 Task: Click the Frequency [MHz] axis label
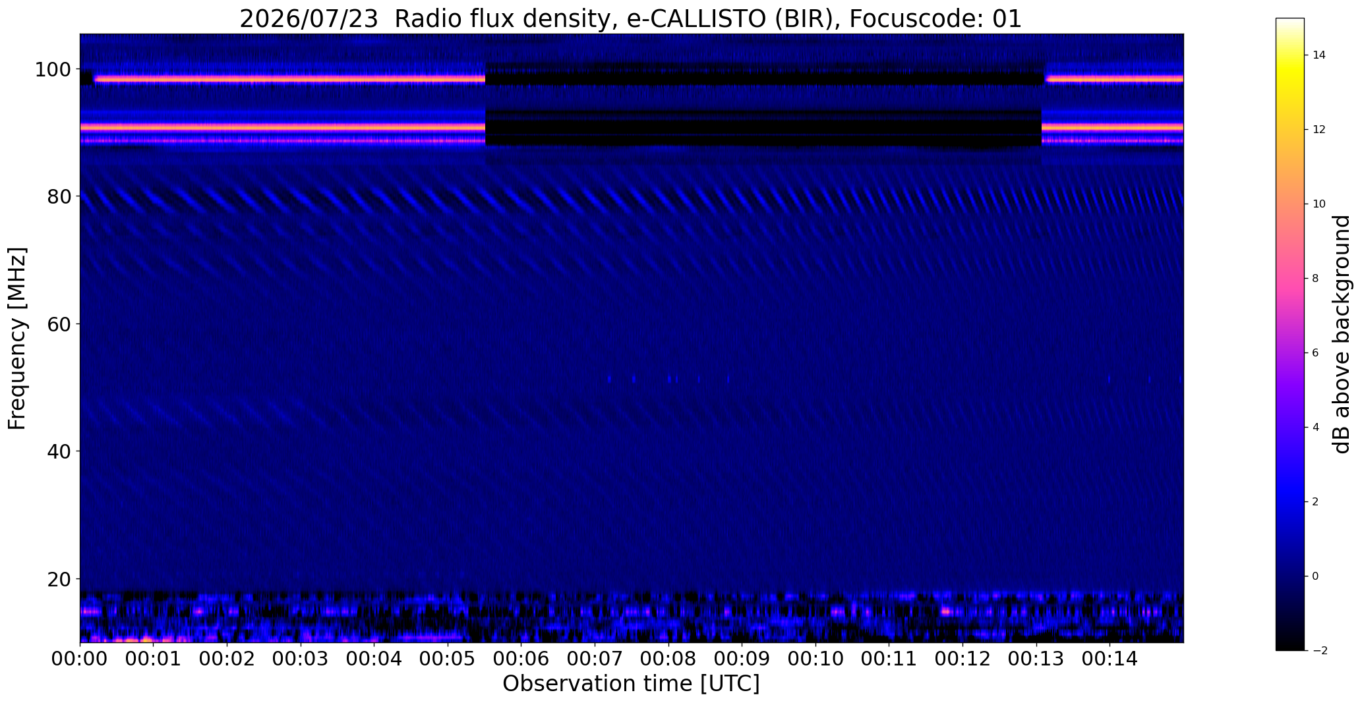[x=17, y=339]
